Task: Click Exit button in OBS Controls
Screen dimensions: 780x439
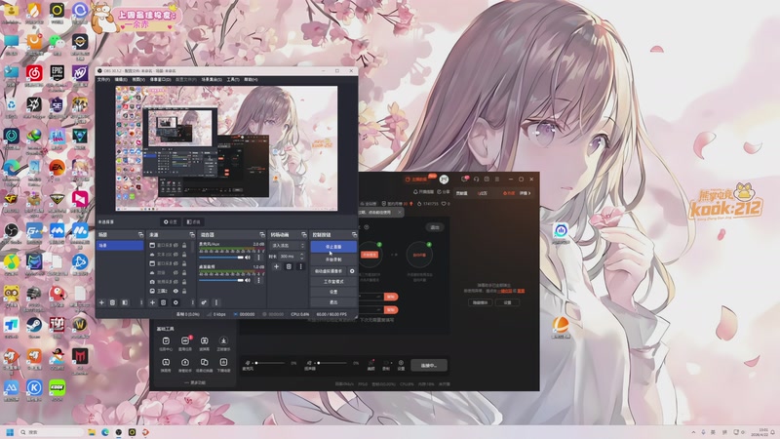Action: tap(333, 302)
